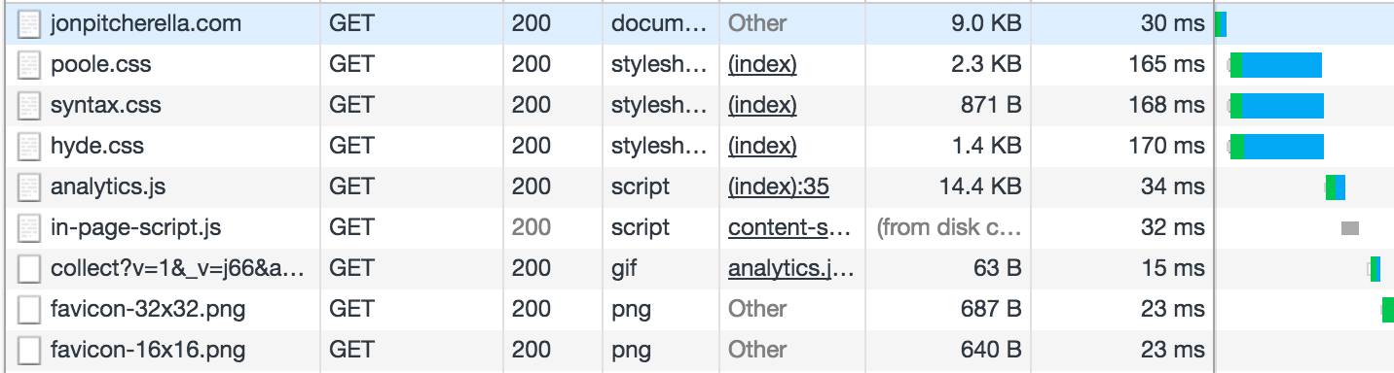The image size is (1394, 373).
Task: Click the analytics.js file icon
Action: pyautogui.click(x=30, y=186)
